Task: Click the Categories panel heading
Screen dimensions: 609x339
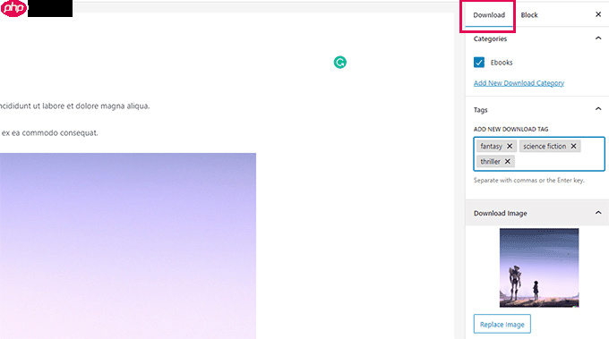Action: coord(490,38)
